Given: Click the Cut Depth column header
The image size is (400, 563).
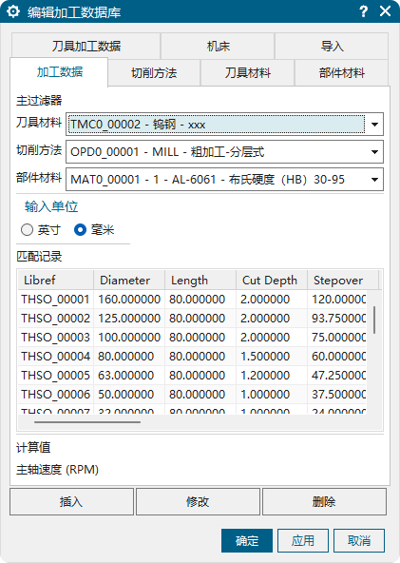Looking at the screenshot, I should (272, 280).
